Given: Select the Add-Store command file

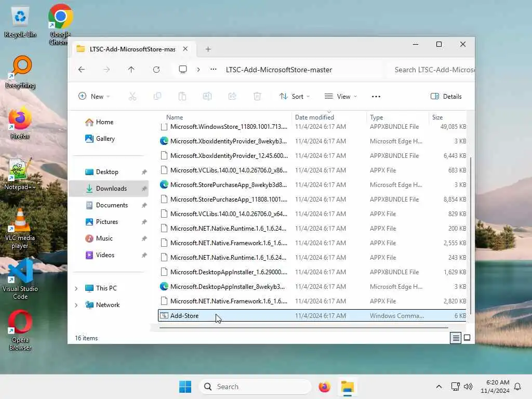Looking at the screenshot, I should click(x=312, y=315).
